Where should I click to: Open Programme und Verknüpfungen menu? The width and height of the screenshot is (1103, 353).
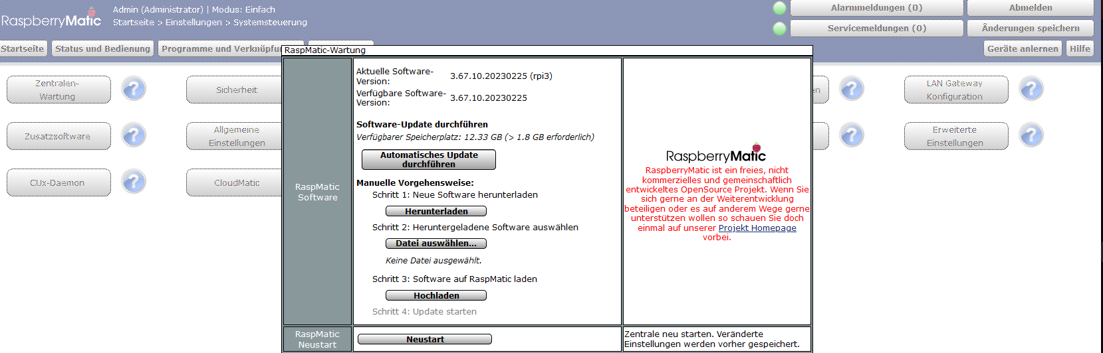[221, 48]
